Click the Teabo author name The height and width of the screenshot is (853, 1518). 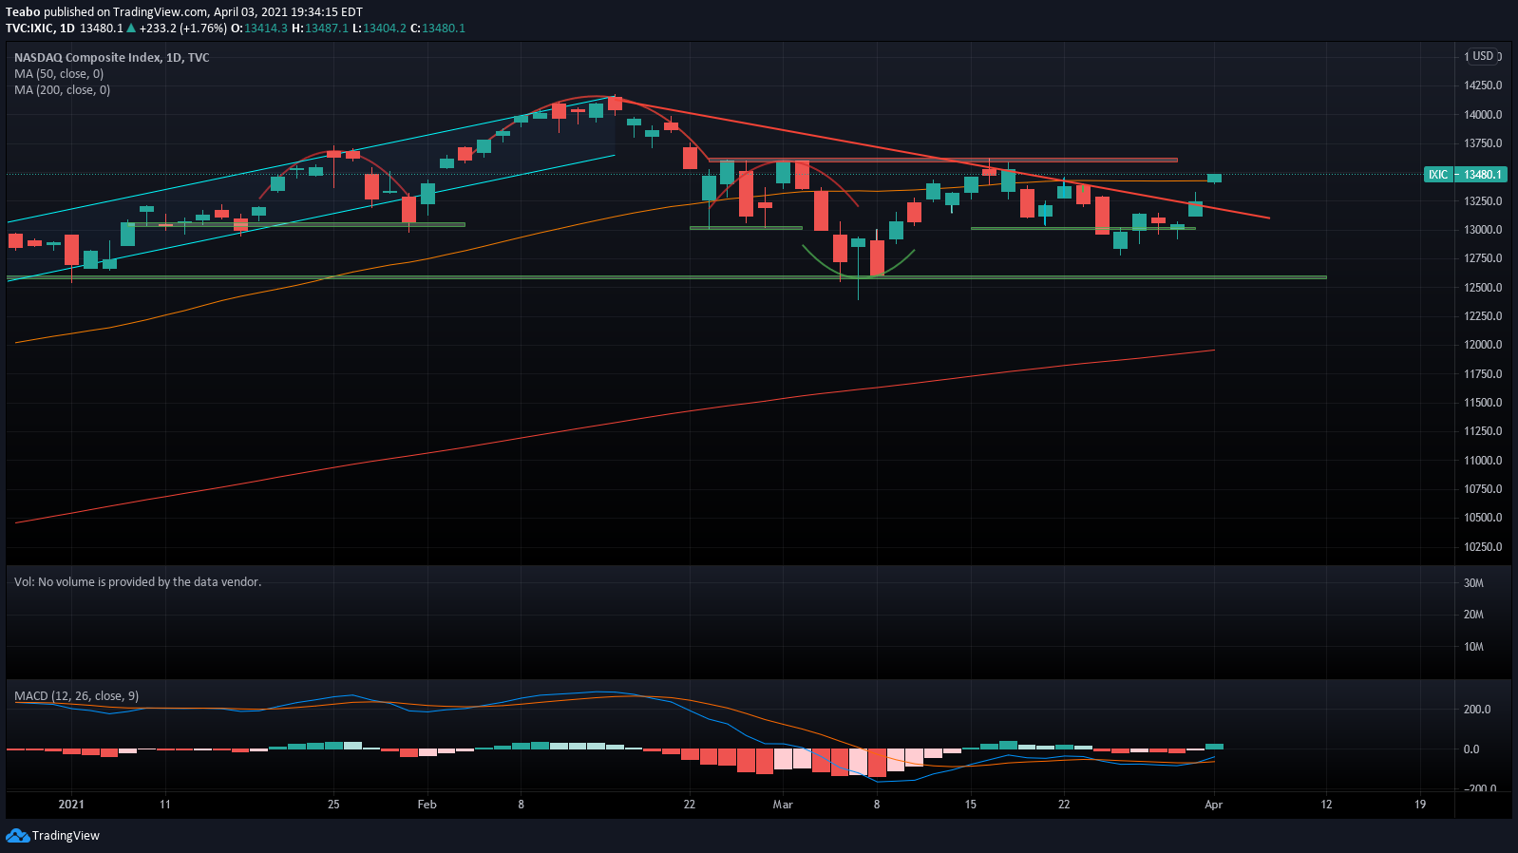(x=23, y=12)
